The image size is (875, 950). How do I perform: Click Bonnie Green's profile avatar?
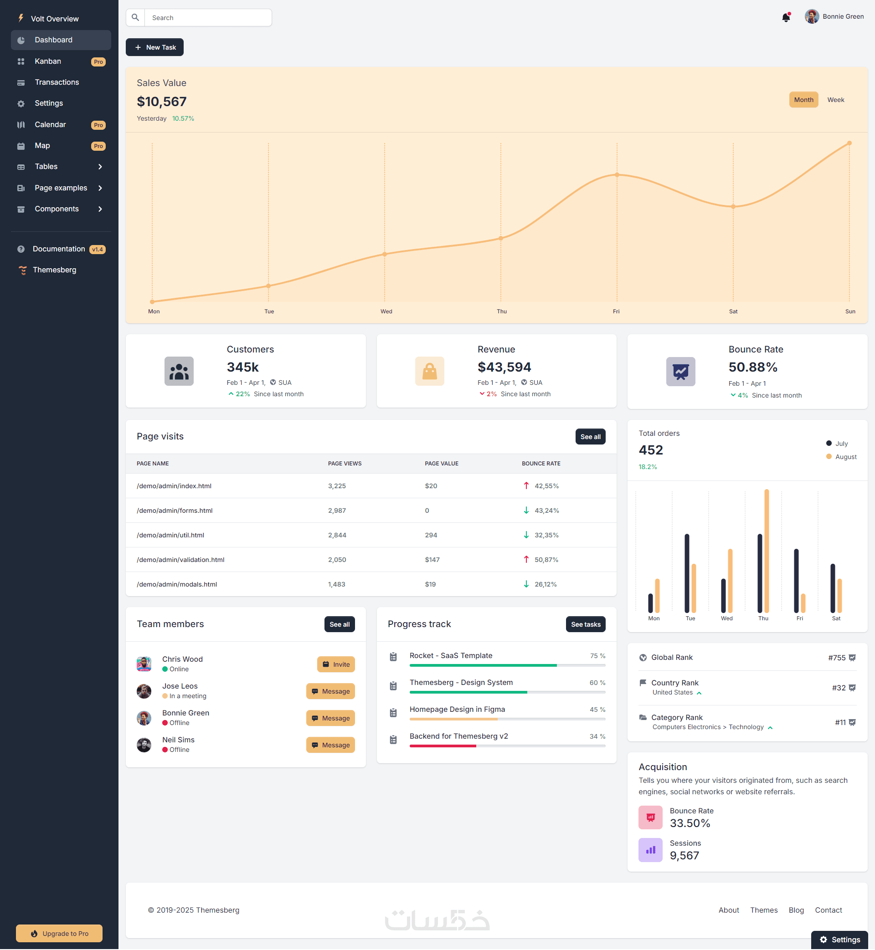pos(812,16)
